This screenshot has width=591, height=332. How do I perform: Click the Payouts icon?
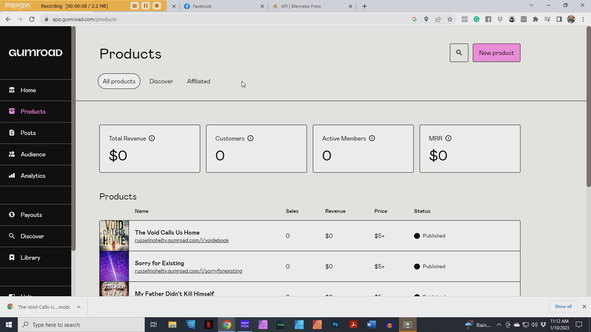12,215
